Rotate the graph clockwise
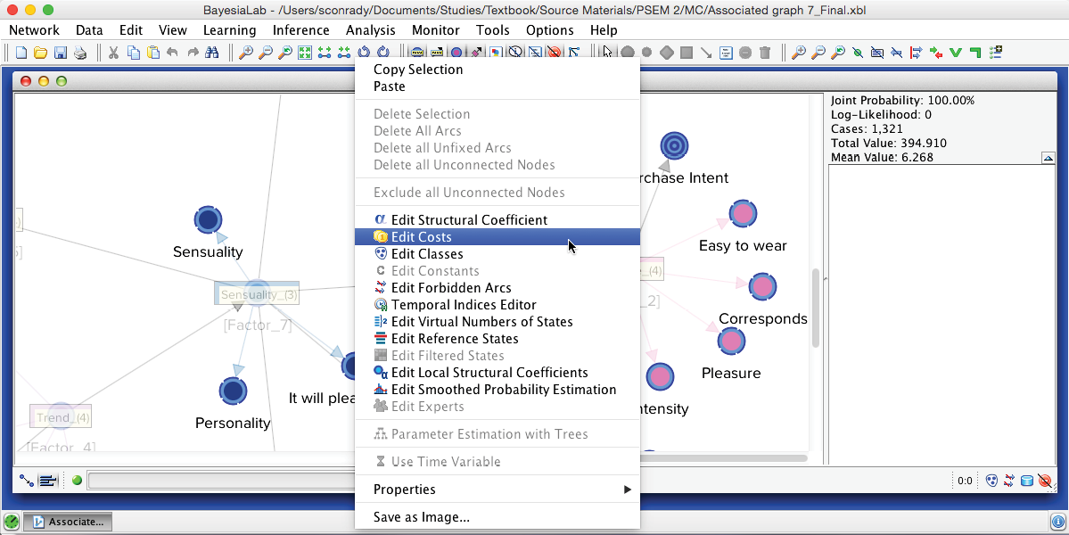The width and height of the screenshot is (1069, 535). (383, 53)
